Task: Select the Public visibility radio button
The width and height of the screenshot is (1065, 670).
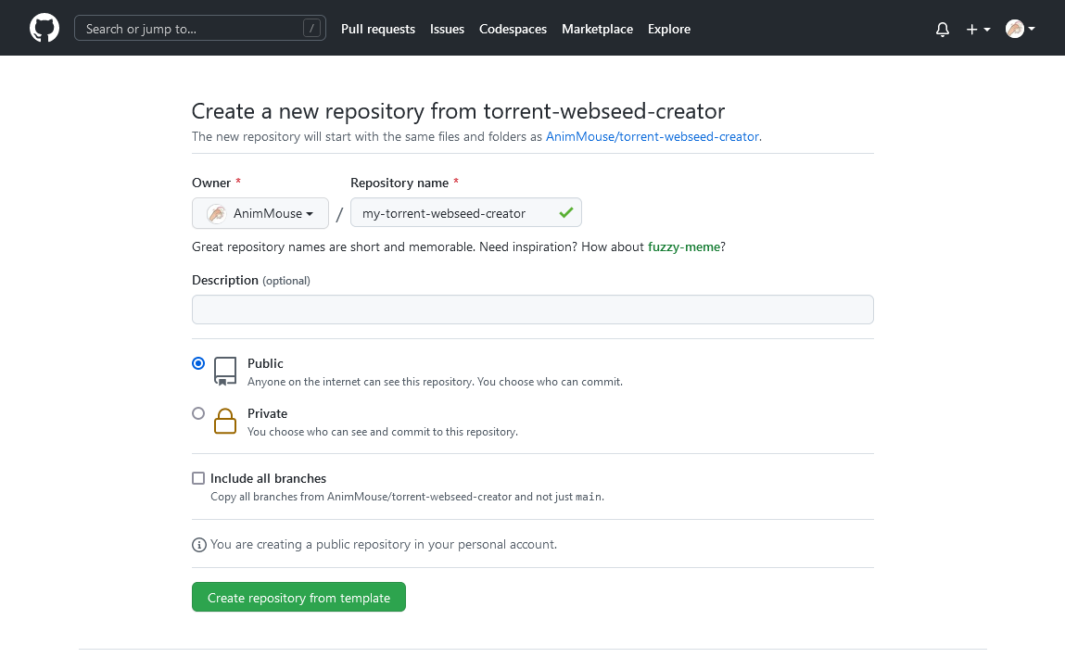Action: pyautogui.click(x=198, y=363)
